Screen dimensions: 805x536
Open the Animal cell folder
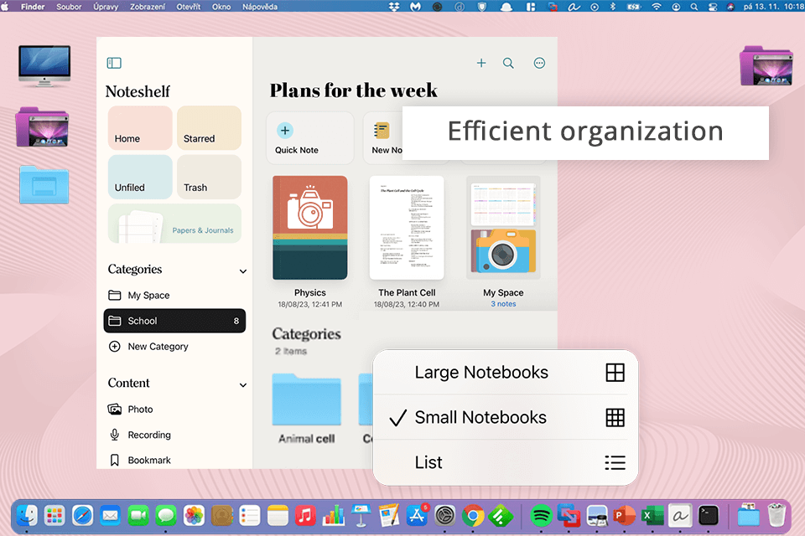[307, 400]
